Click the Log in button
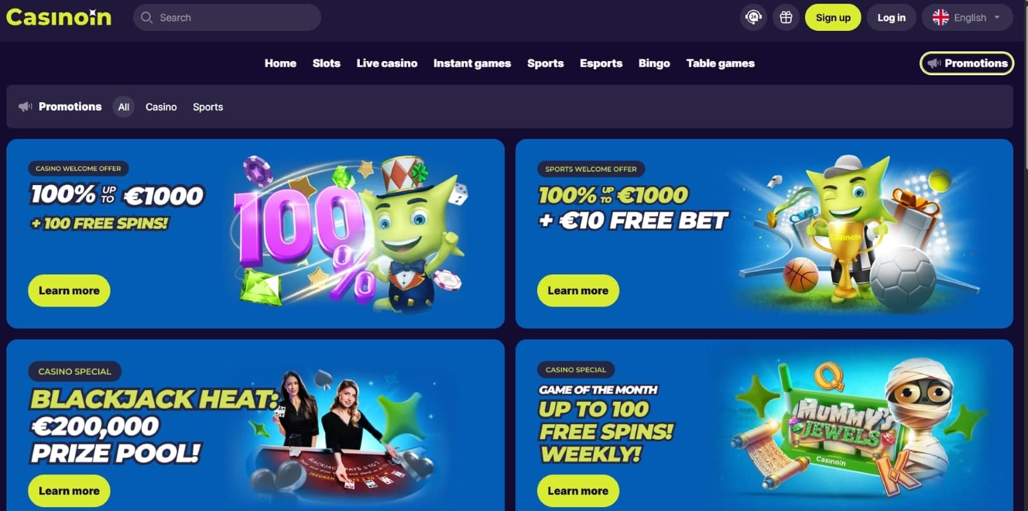1028x511 pixels. point(891,17)
